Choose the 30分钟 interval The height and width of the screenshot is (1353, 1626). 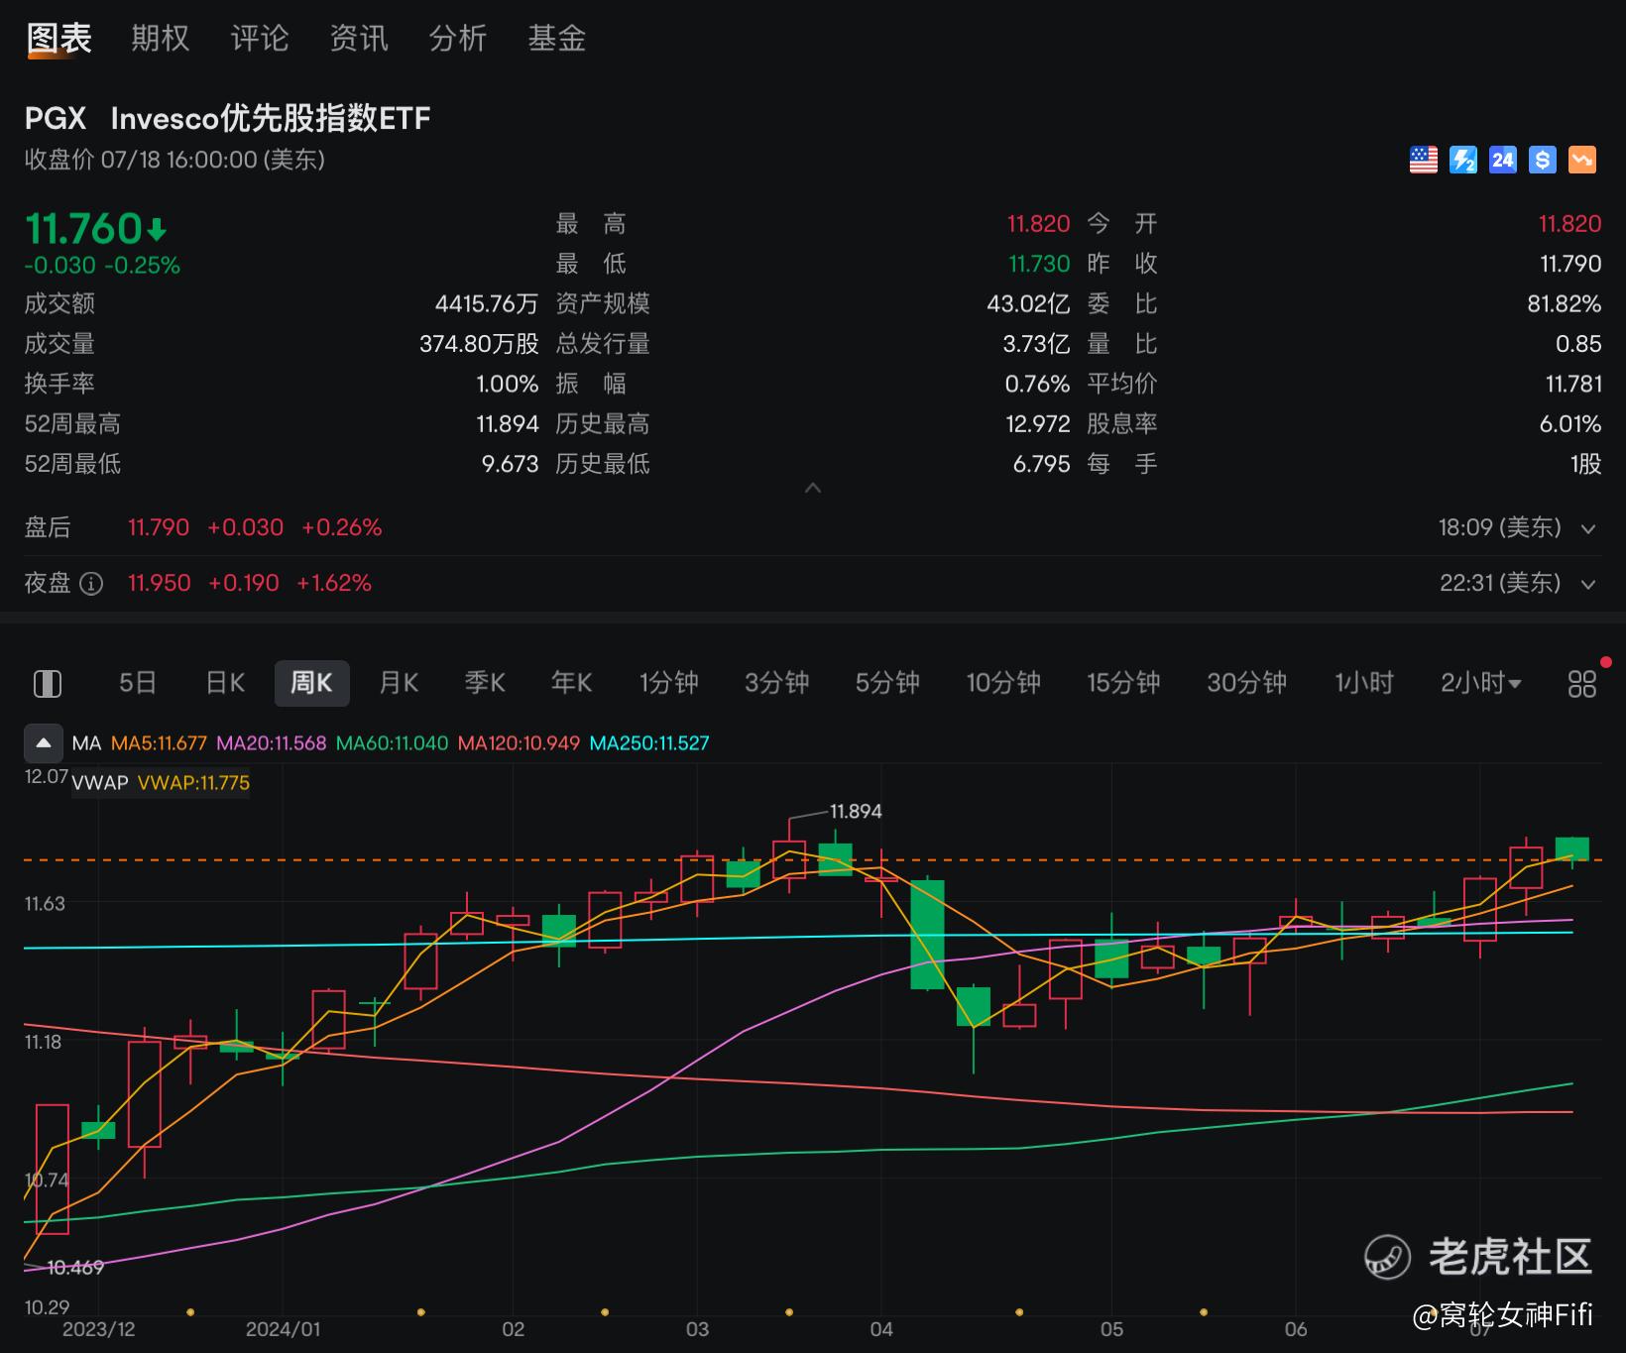click(1246, 683)
